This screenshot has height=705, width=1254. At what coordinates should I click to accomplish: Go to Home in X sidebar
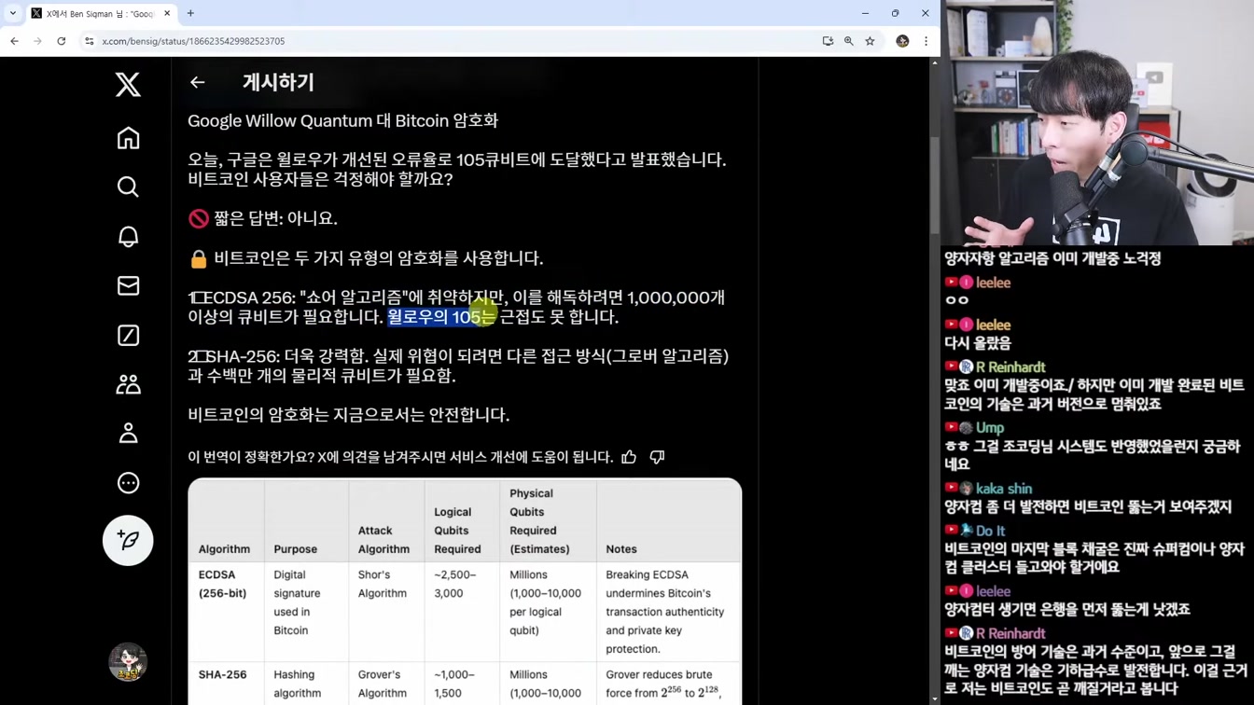[128, 138]
